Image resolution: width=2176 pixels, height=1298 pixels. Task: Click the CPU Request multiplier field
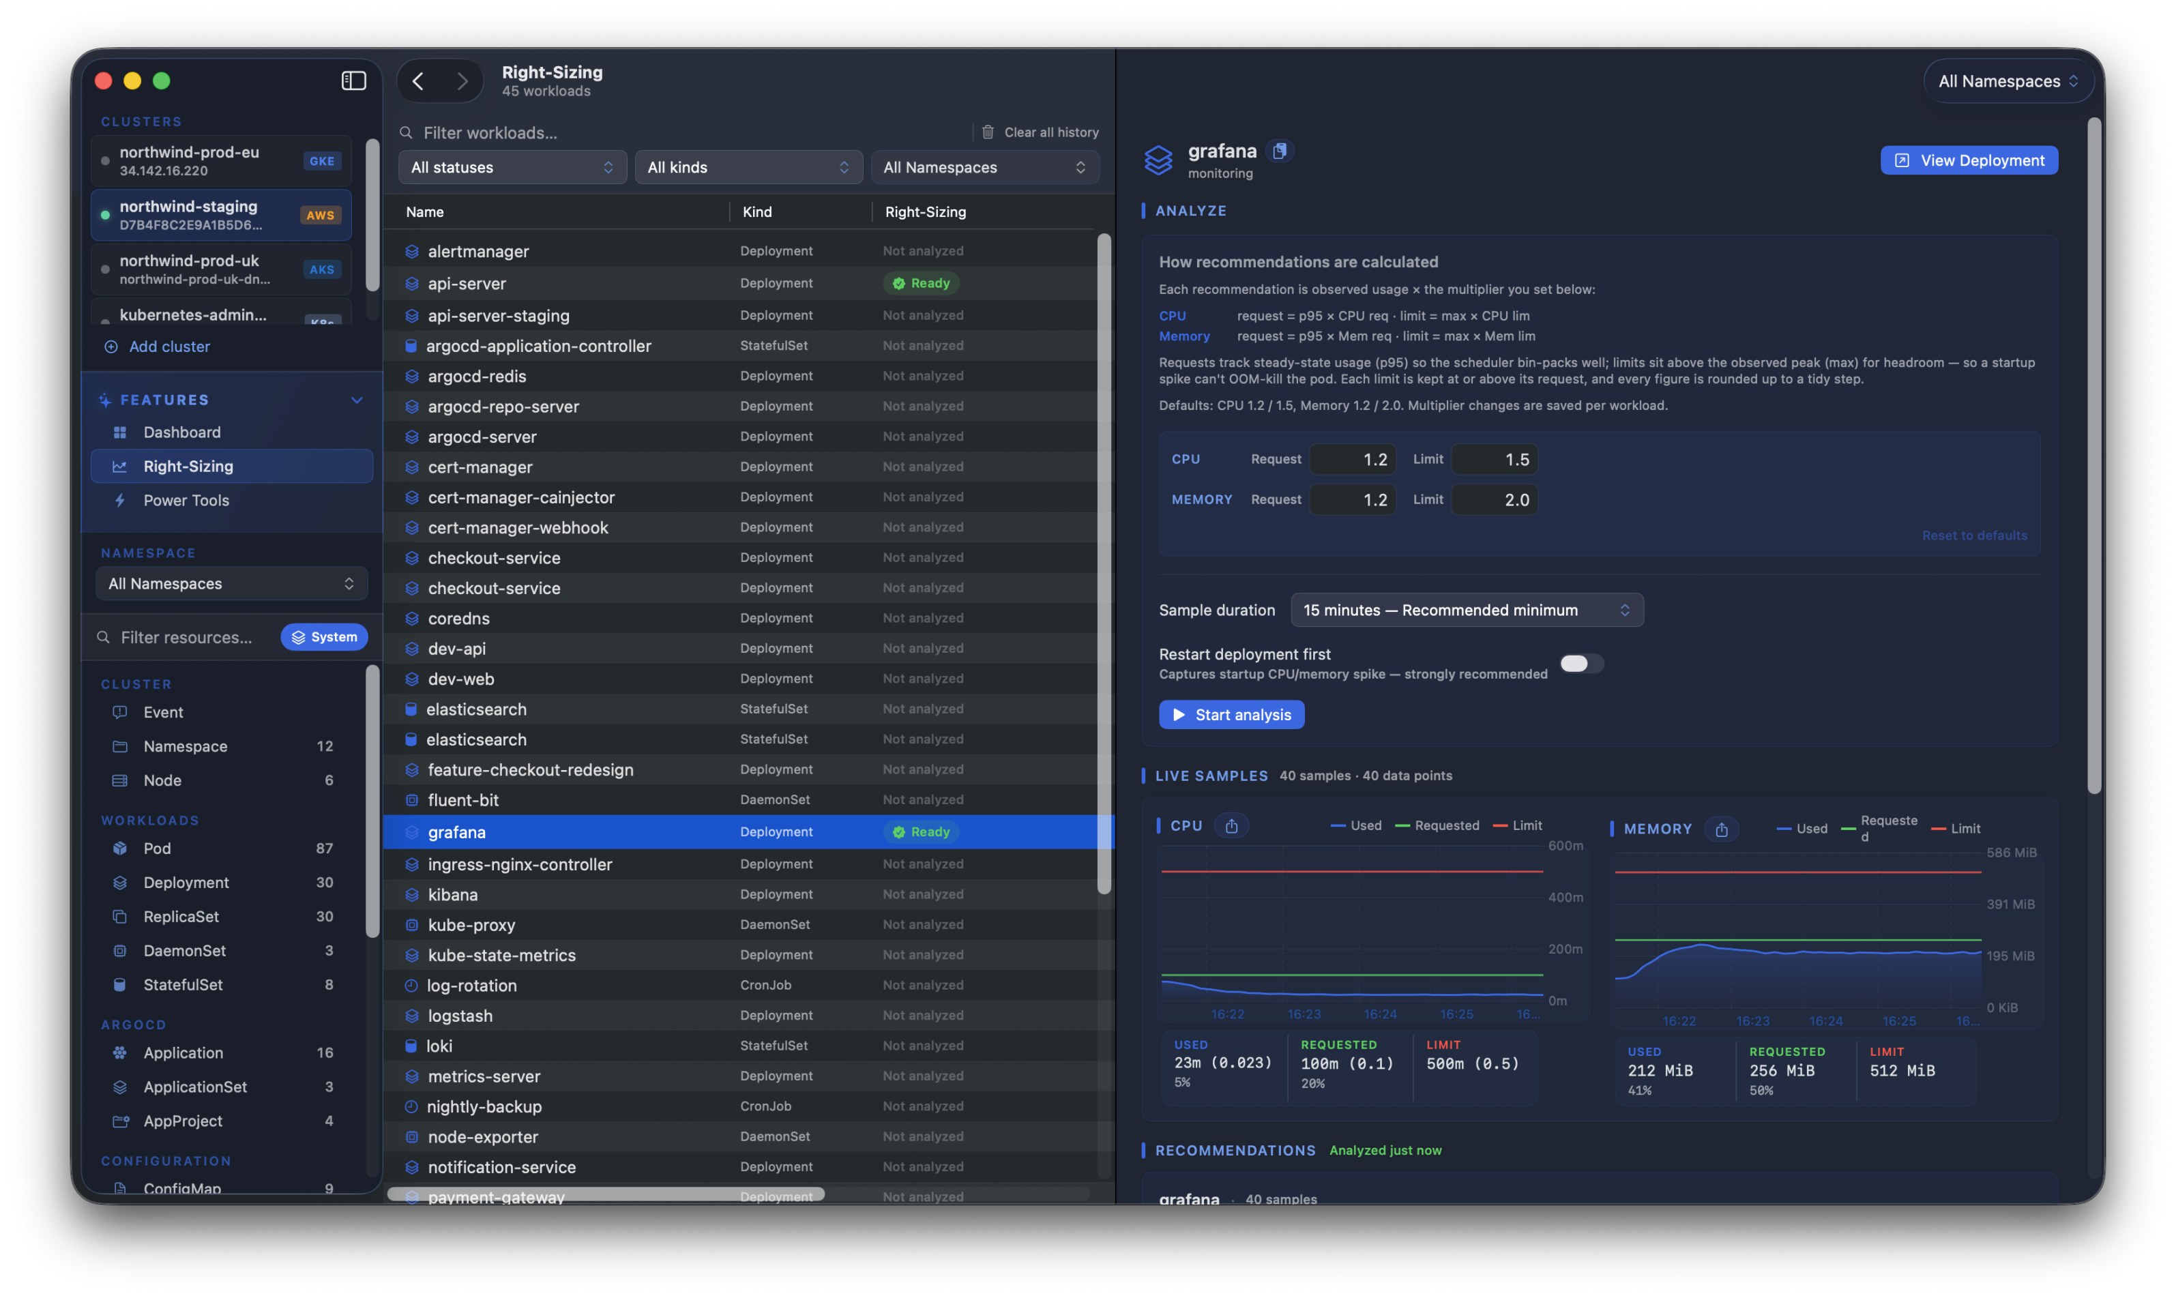[1352, 459]
